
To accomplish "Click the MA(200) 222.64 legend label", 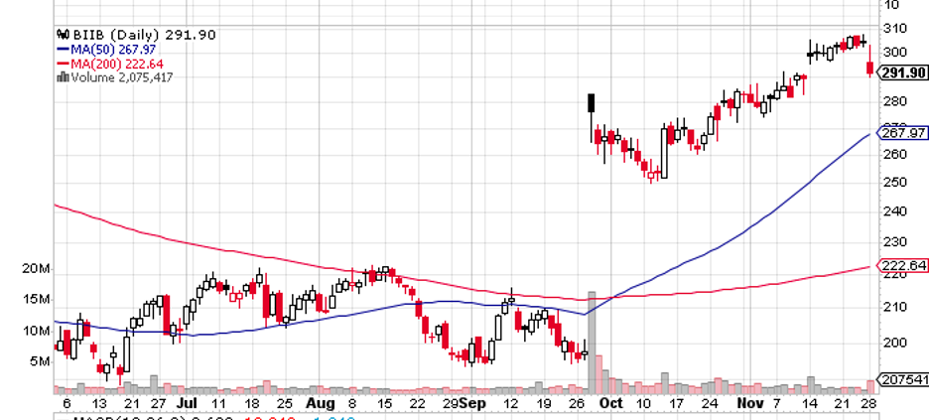I will [117, 64].
